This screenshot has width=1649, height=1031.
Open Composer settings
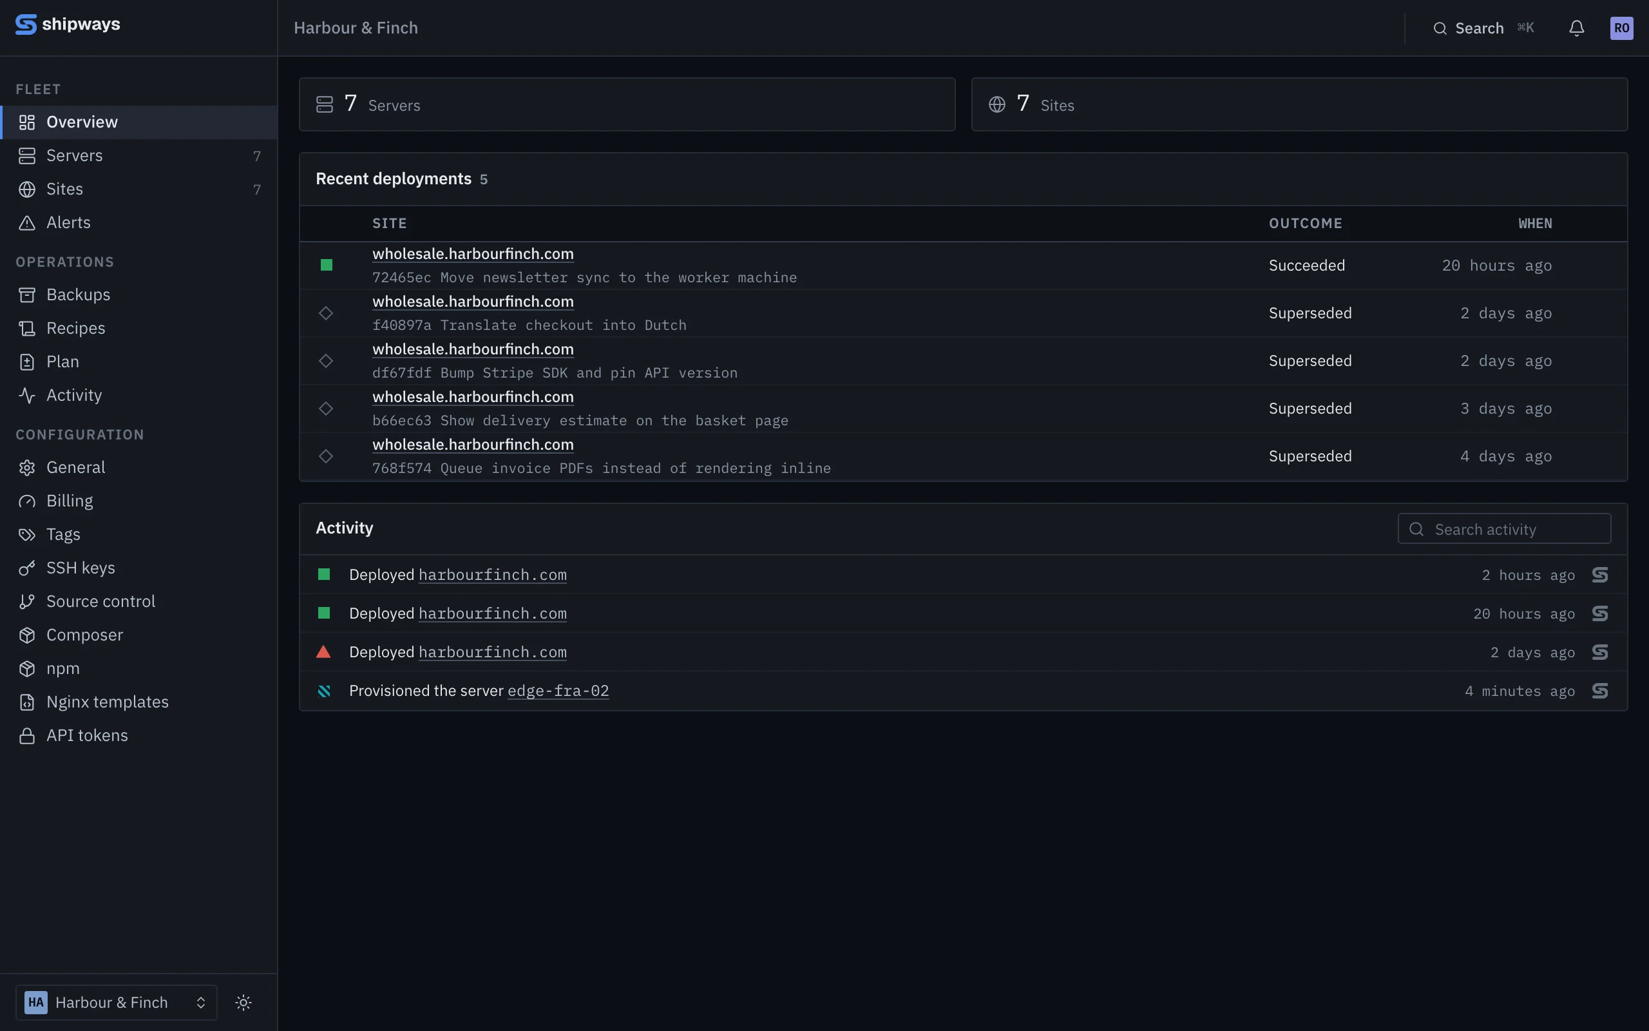click(139, 634)
